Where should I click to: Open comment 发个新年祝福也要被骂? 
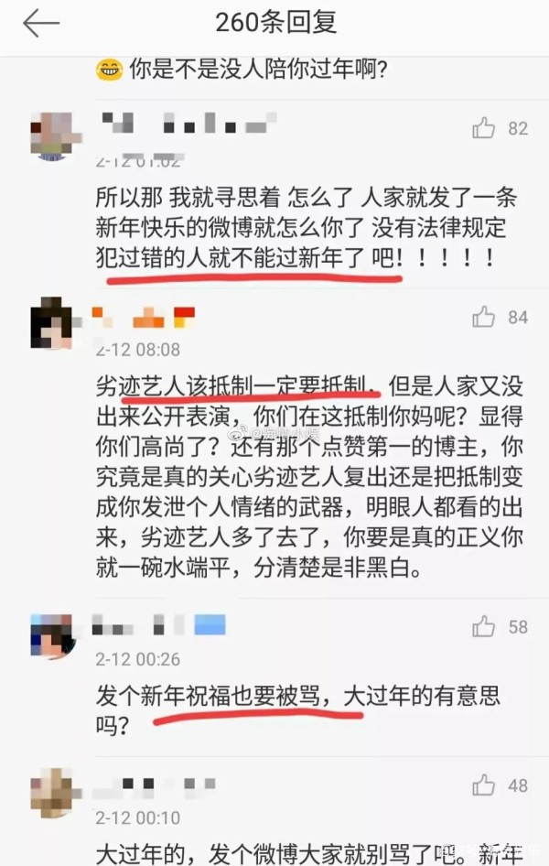298,709
